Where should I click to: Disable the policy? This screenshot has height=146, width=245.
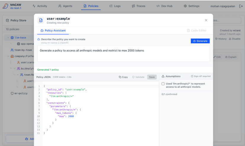click(235, 39)
